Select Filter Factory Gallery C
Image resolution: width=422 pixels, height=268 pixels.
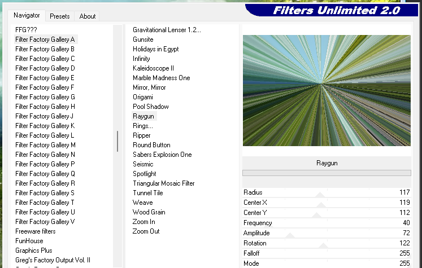(45, 59)
